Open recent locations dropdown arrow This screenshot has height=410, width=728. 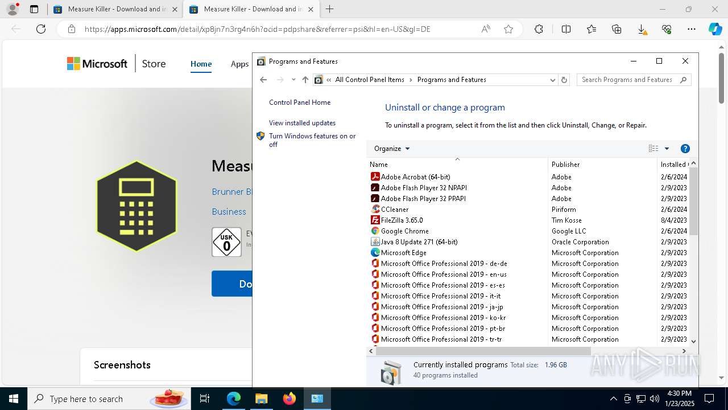(x=293, y=80)
